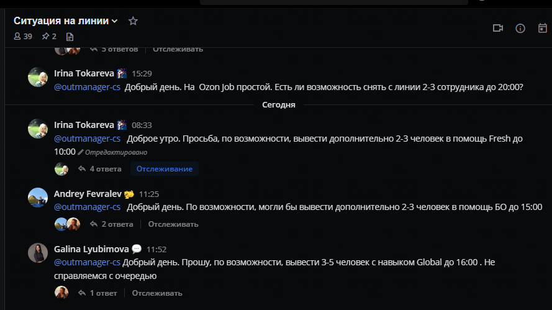Click @outmanager-cs mention in 15:29 message
Screen dimensions: 552x310
(x=87, y=87)
